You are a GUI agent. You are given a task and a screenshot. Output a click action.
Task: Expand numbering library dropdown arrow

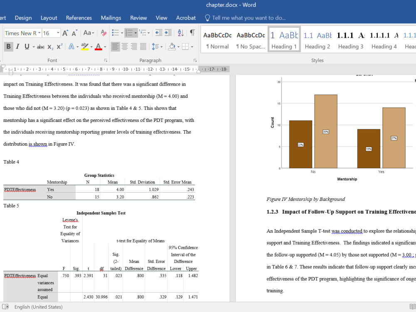(136, 33)
